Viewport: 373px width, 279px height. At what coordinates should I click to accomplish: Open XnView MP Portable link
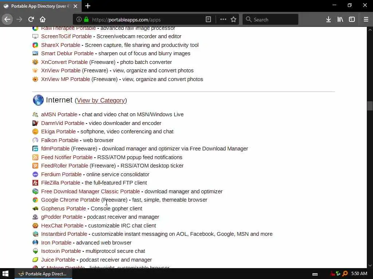tap(66, 79)
